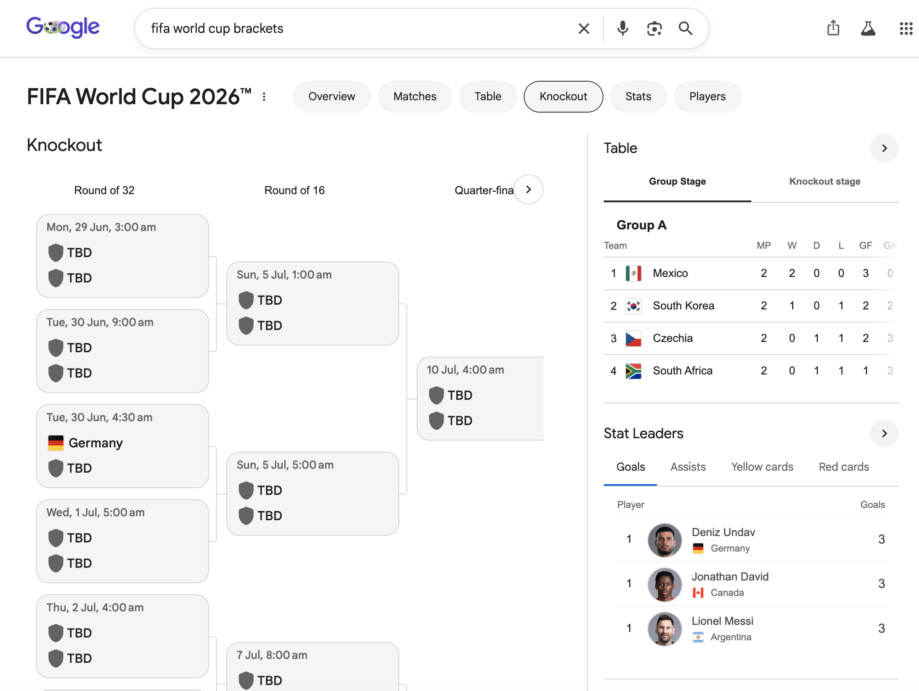
Task: Select the Knockout tab
Action: tap(563, 96)
